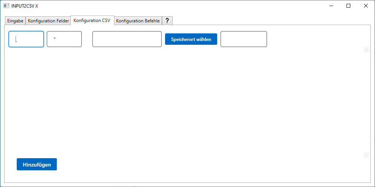
Task: Go to the Konfiguration Befehle tab
Action: point(138,21)
